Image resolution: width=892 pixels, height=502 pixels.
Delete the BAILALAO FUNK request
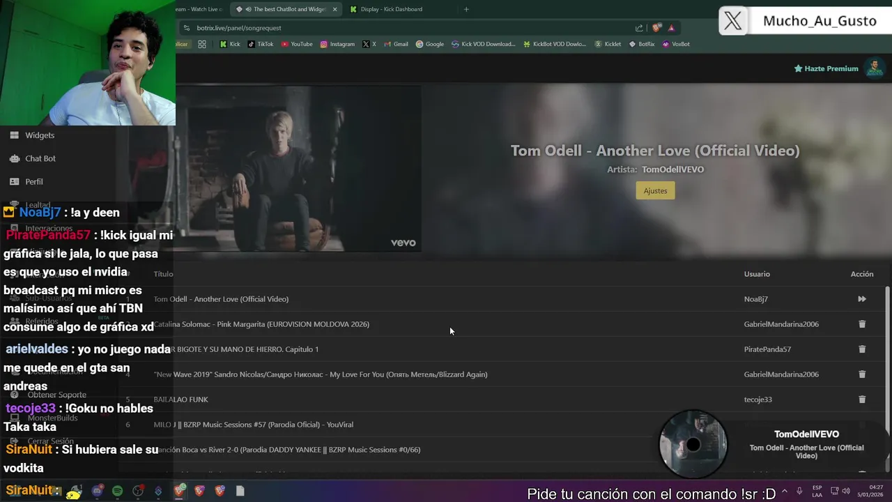coord(862,400)
